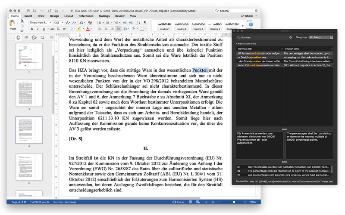Open the highlight color dropdown arrow
Viewport: 345px width, 215px height.
pos(83,29)
